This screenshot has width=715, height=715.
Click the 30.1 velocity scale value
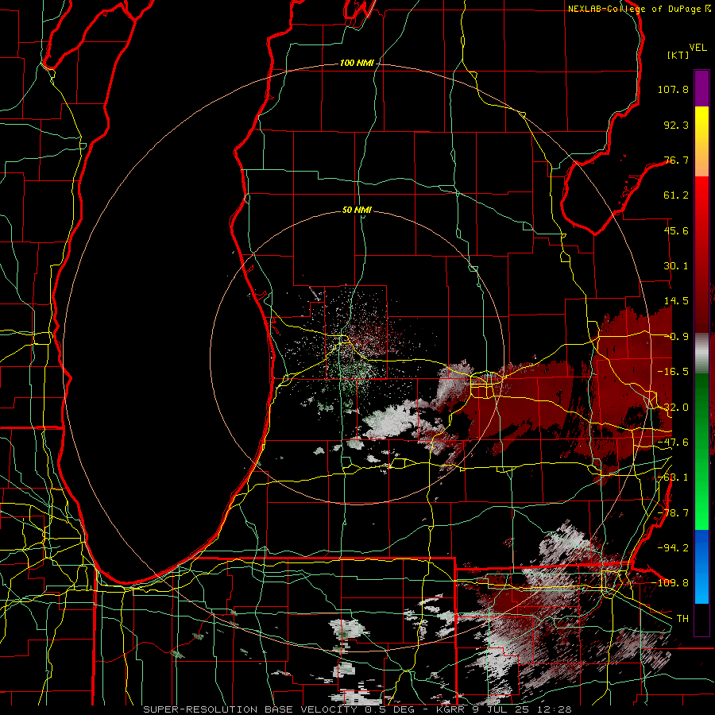(x=676, y=266)
